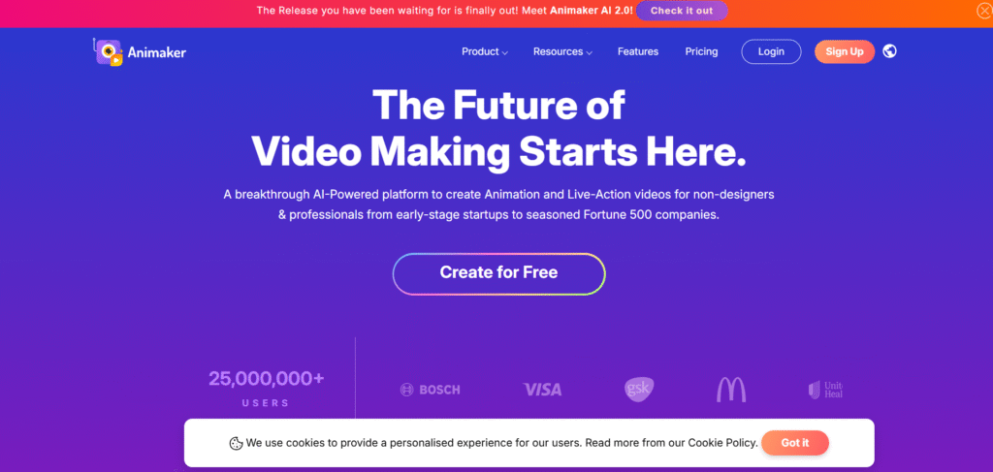The image size is (993, 472).
Task: Click the Animaker logo icon
Action: click(109, 52)
